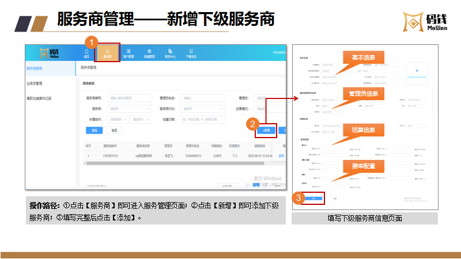Select 业务员管理 in the left sidebar

(35, 83)
